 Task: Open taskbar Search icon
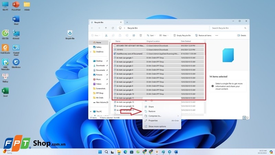click(106, 152)
